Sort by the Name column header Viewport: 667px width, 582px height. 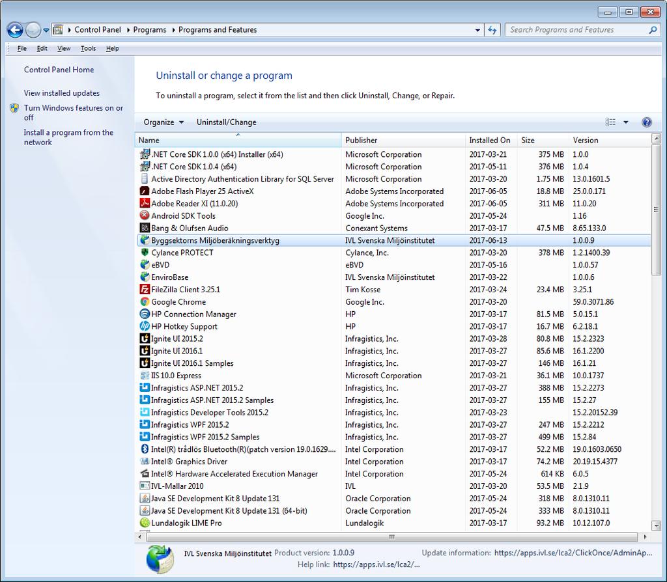(238, 141)
